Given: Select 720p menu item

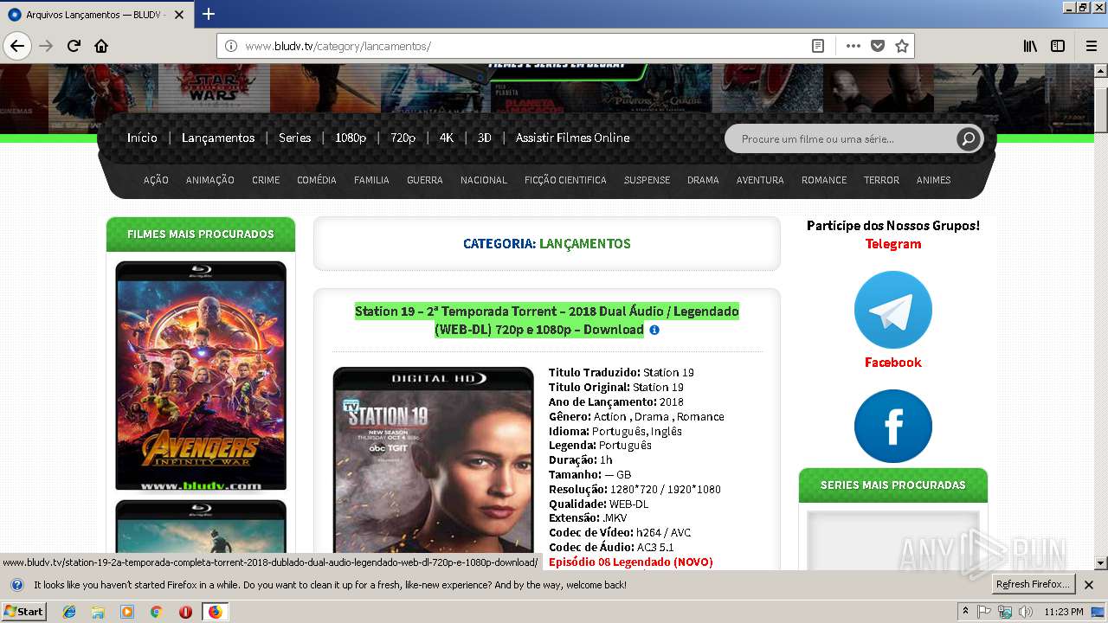Looking at the screenshot, I should tap(403, 138).
